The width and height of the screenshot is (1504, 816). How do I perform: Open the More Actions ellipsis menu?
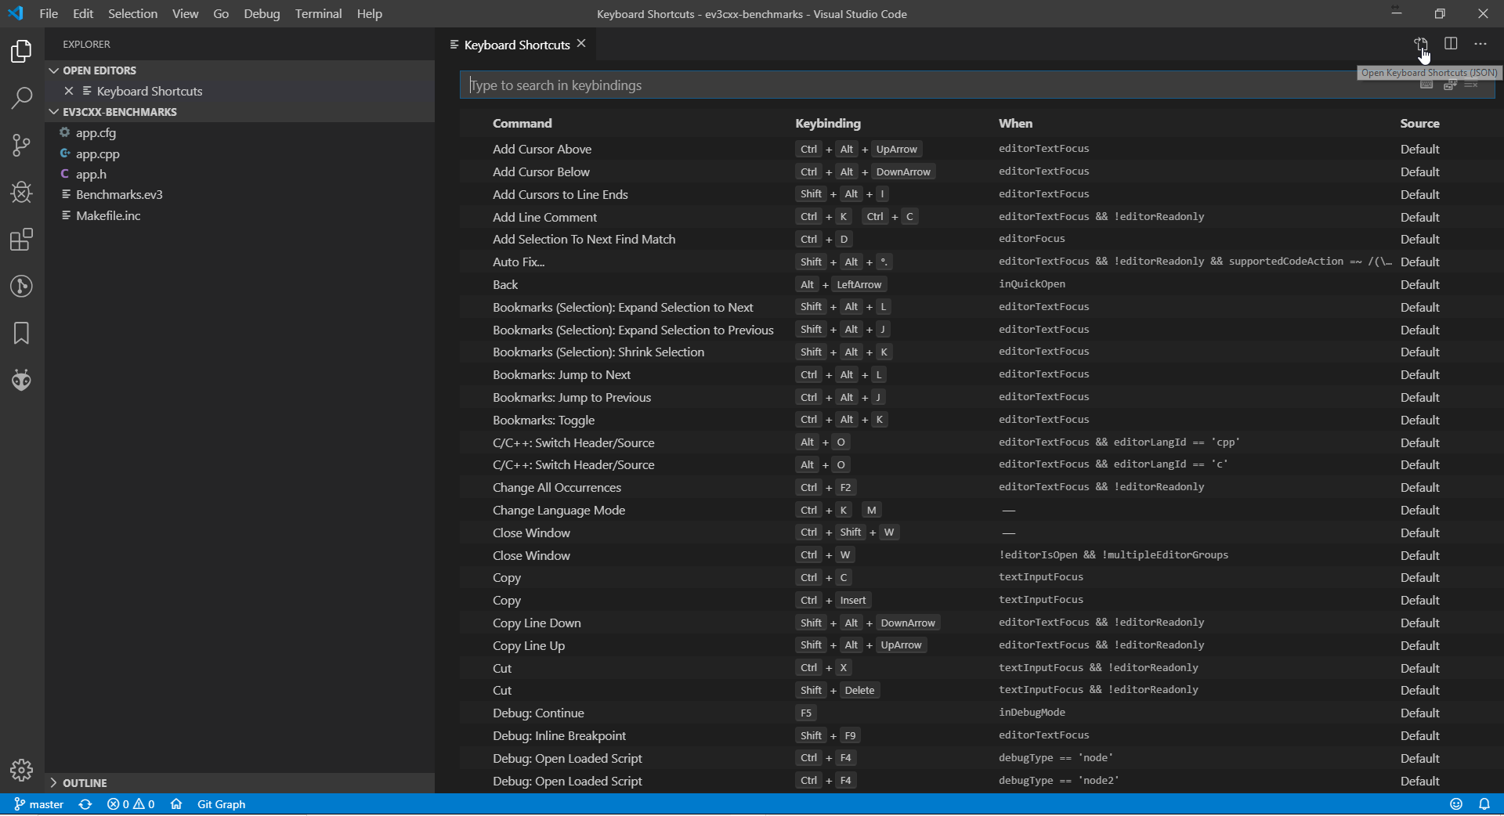point(1480,44)
